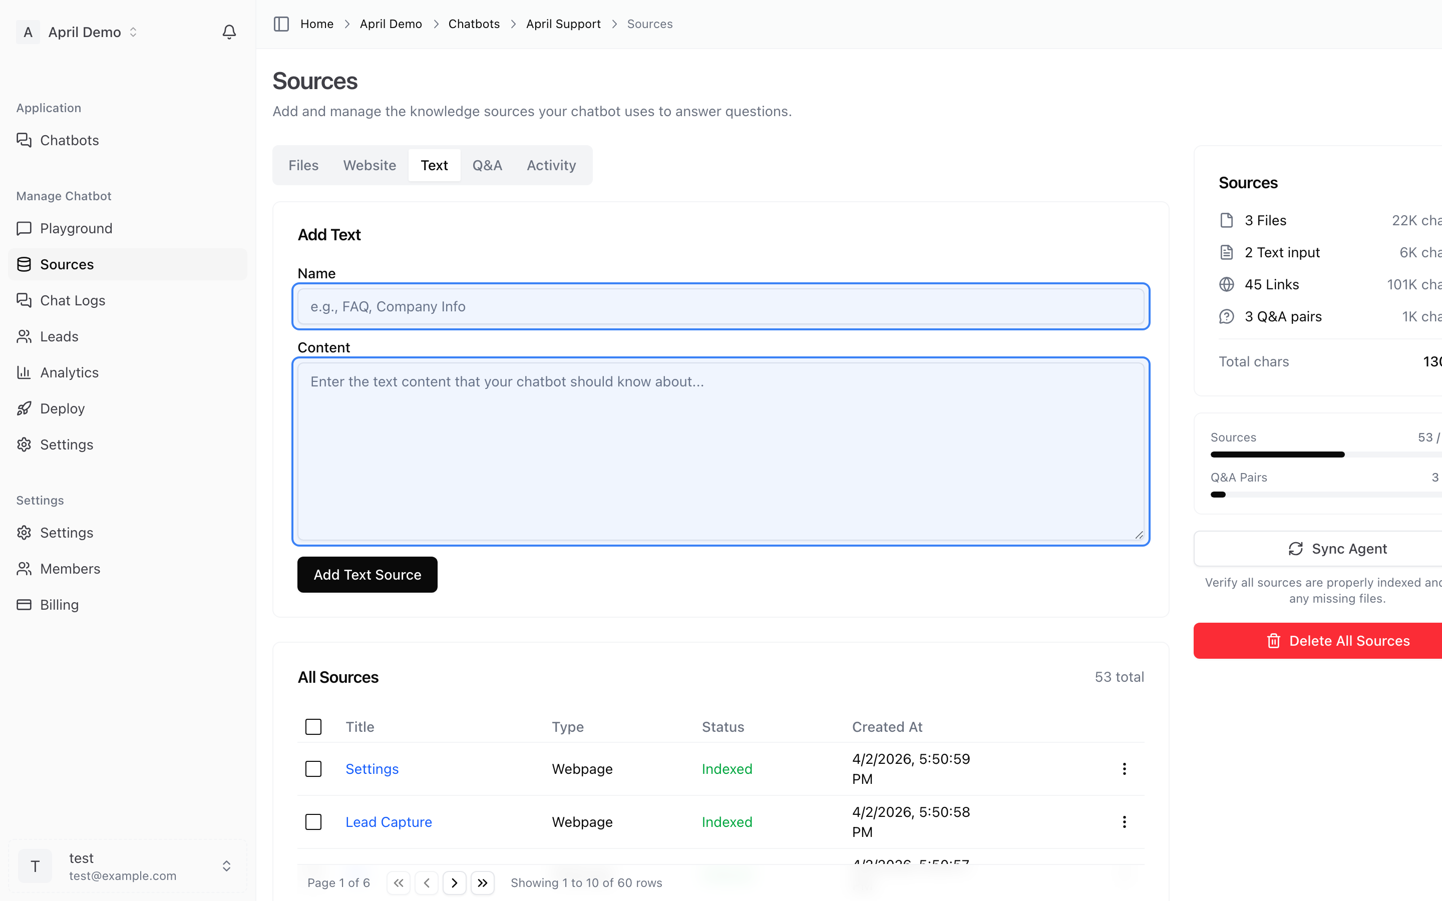Toggle the sidebar panel icon

(281, 24)
